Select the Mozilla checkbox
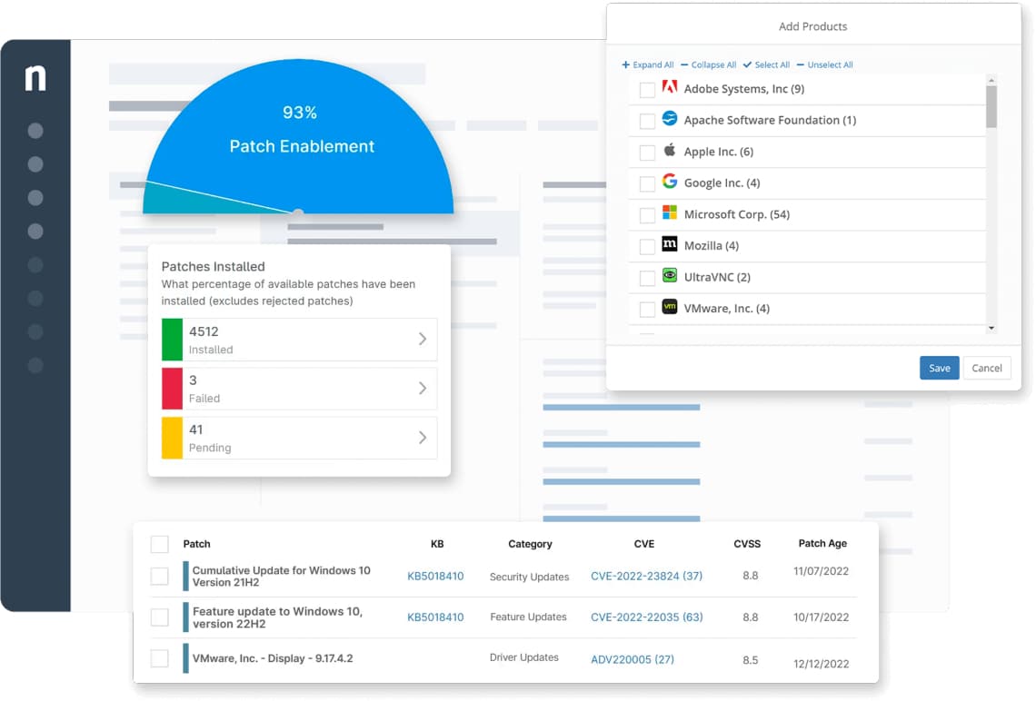 (x=647, y=246)
